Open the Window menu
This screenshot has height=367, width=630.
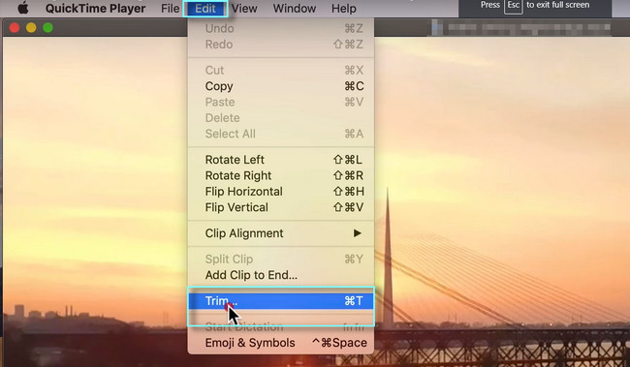click(x=295, y=9)
